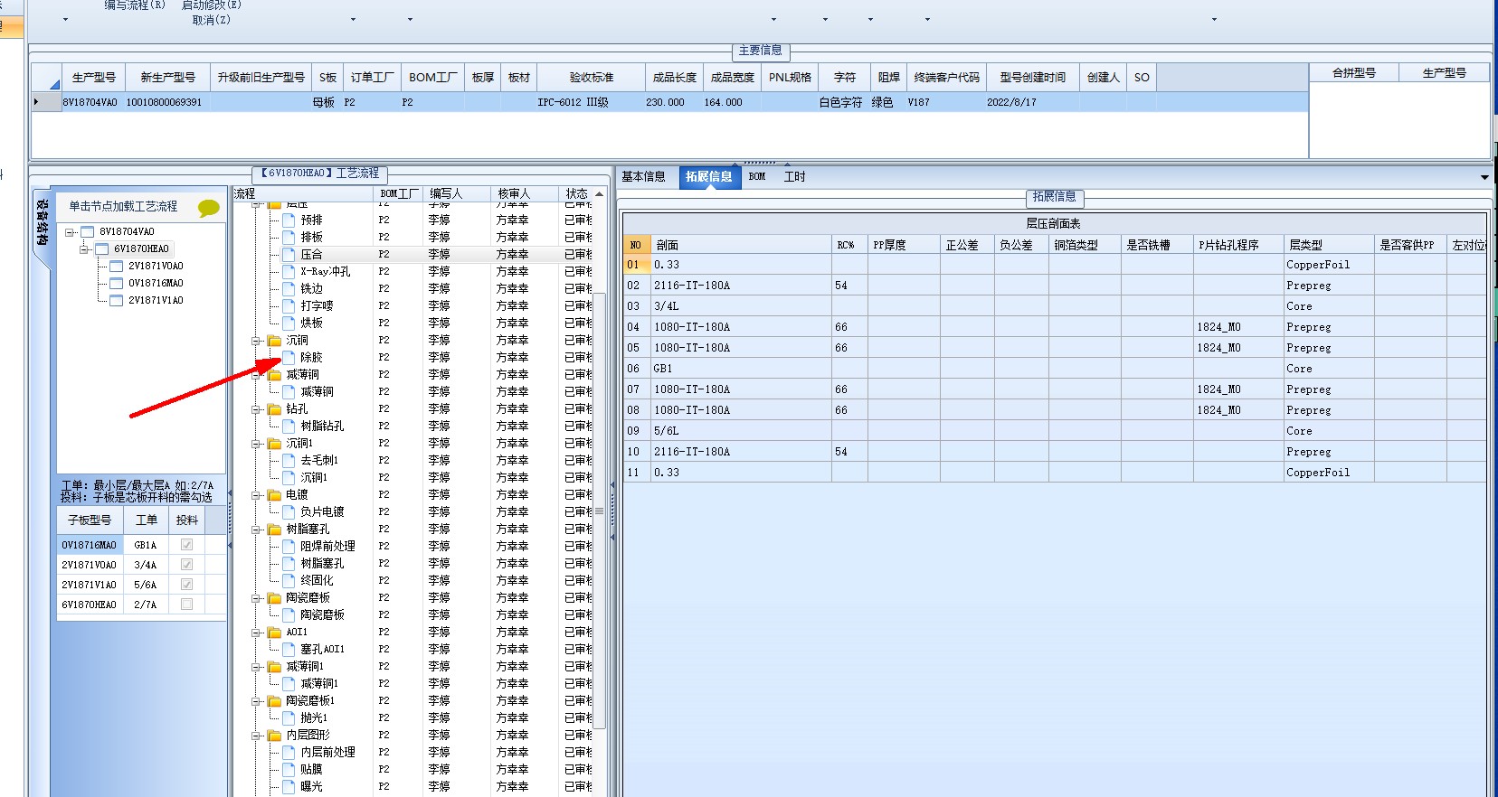Click the document icon beside 去毛刺1
Viewport: 1498px width, 797px height.
coord(289,461)
